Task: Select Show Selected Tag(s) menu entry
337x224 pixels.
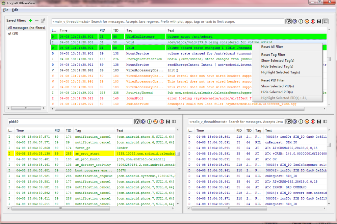Action: click(x=287, y=61)
